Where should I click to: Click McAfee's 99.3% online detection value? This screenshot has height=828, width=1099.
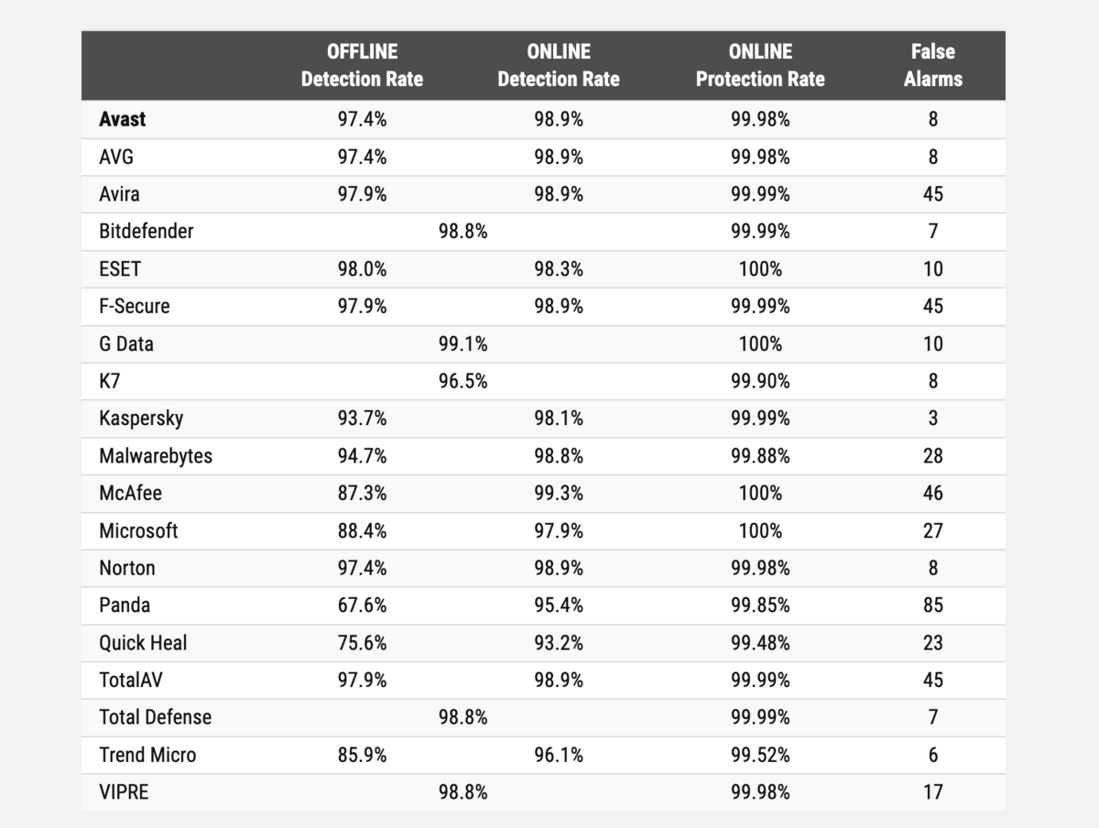pyautogui.click(x=559, y=493)
